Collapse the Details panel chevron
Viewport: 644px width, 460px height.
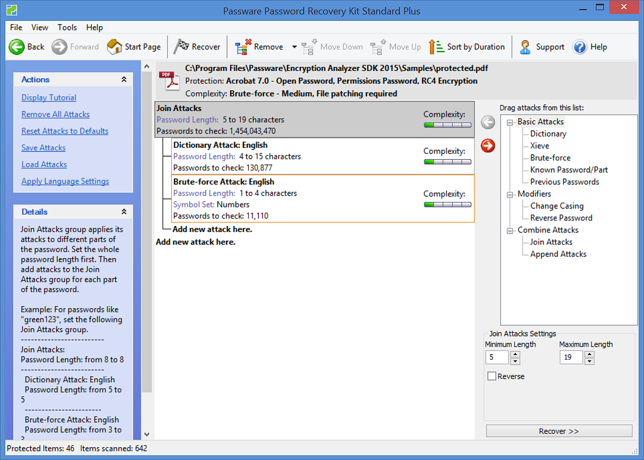click(124, 212)
